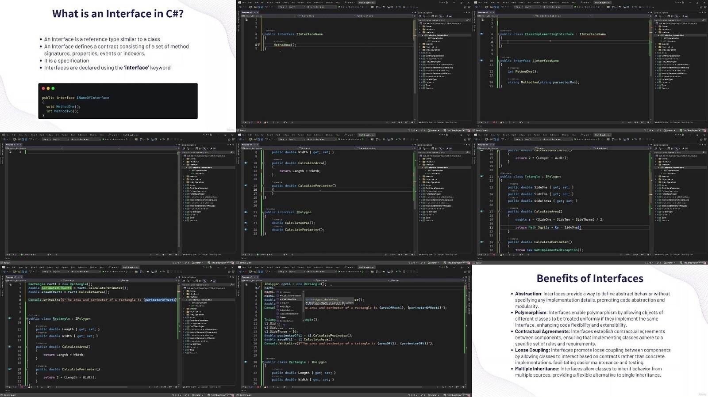Click red dot on the slide's code snippet

(43, 88)
